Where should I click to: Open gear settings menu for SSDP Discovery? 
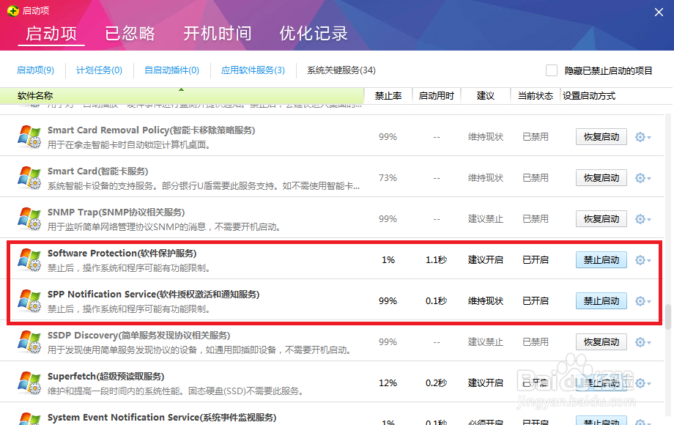pyautogui.click(x=642, y=342)
